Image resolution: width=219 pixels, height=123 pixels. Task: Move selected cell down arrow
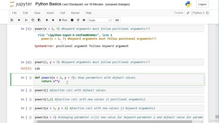tap(53, 20)
